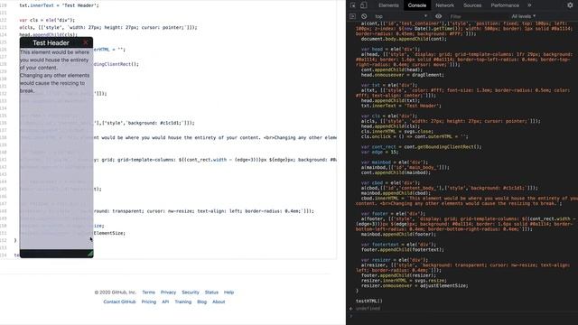
Task: Click the Test Header title bar
Action: point(51,42)
